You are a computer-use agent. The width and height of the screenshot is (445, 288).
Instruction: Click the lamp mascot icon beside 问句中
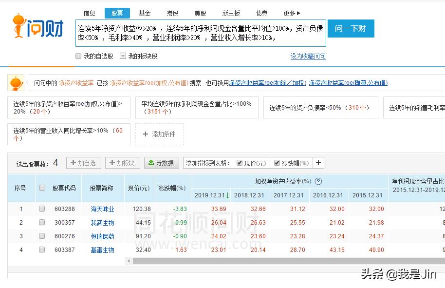click(x=16, y=83)
